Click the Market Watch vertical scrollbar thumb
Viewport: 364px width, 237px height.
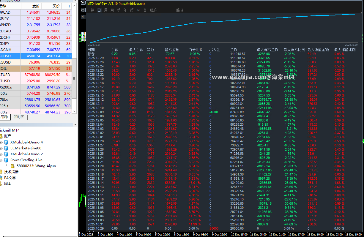[x=74, y=79]
